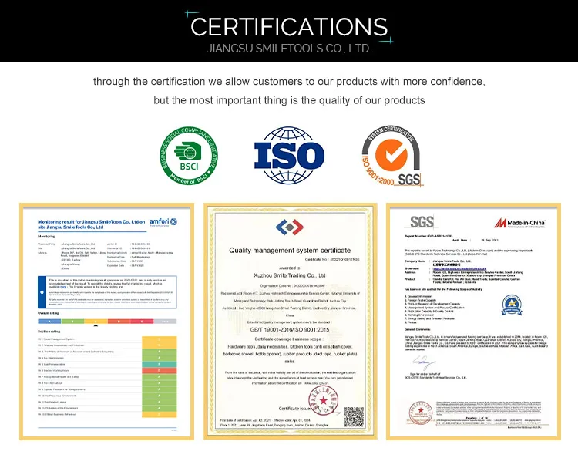The height and width of the screenshot is (475, 578).
Task: Click the red stamp on SGS report
Action: click(x=420, y=413)
